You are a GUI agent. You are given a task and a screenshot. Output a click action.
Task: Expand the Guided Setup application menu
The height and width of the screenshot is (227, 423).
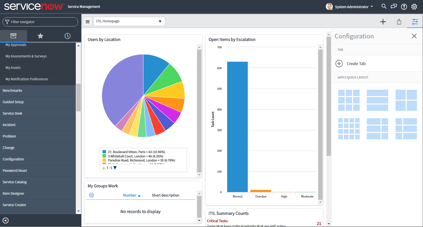38,102
